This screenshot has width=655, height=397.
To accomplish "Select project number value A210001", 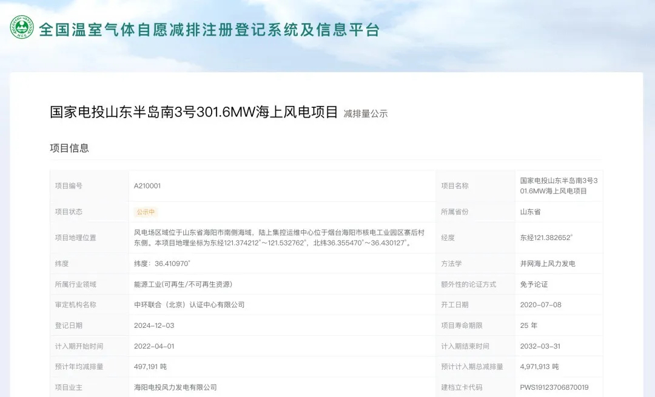I will [x=147, y=185].
